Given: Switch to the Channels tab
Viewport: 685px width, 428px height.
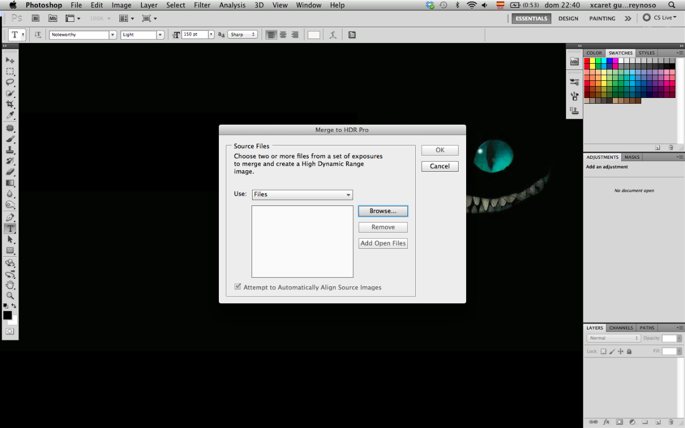Looking at the screenshot, I should click(x=621, y=328).
